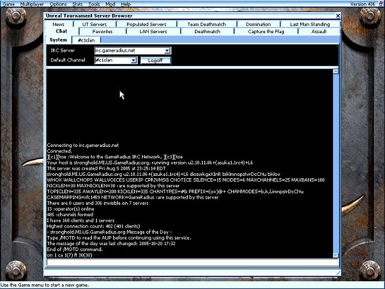Screen dimensions: 385x289
Task: Click the 'There are 0 users' line
Action: tap(97, 204)
